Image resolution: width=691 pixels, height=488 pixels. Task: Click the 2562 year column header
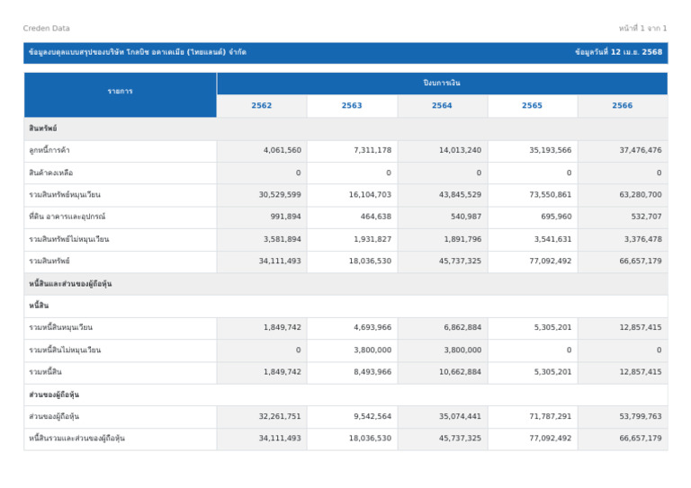click(x=261, y=106)
